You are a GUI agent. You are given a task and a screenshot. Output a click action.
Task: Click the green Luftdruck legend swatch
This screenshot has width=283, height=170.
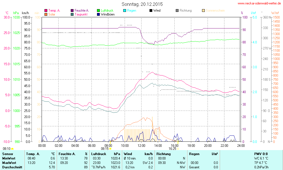pyautogui.click(x=98, y=11)
